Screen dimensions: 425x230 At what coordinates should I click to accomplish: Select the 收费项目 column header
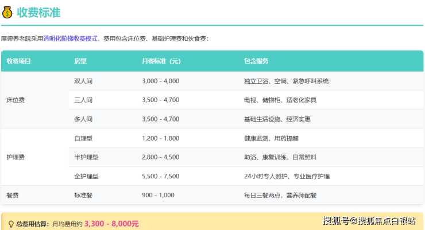pyautogui.click(x=18, y=61)
